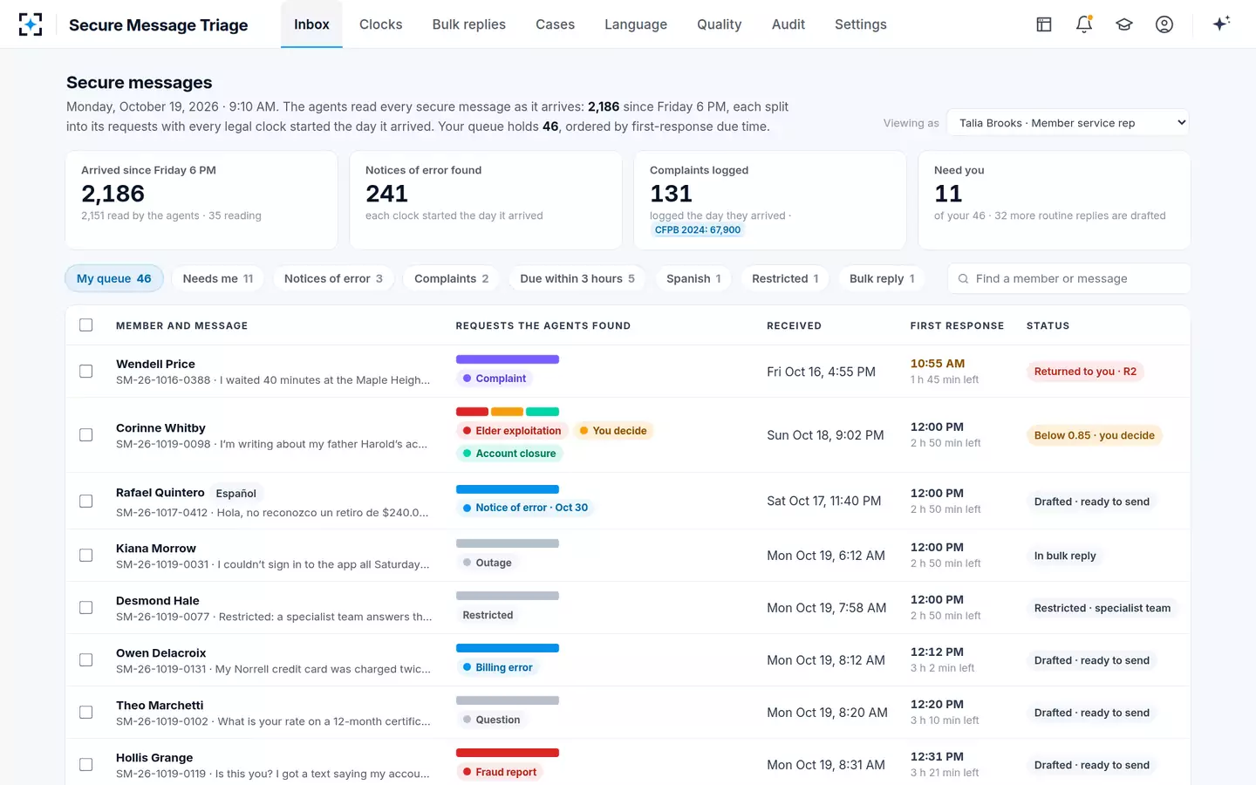Open the user account profile icon
Screen dimensions: 1256x785
[1164, 24]
